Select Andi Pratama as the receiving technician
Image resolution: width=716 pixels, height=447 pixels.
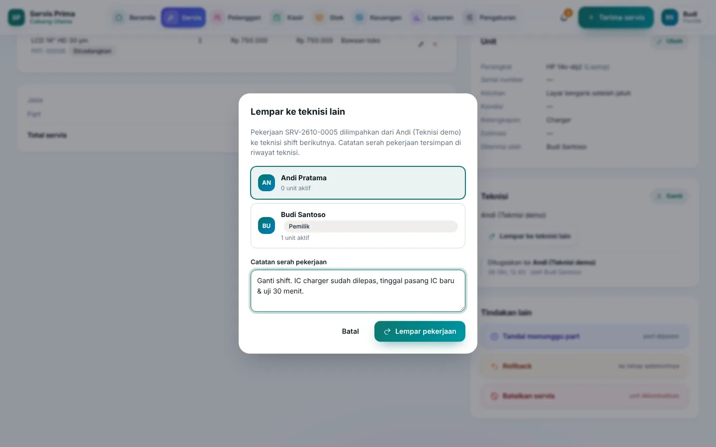coord(358,183)
